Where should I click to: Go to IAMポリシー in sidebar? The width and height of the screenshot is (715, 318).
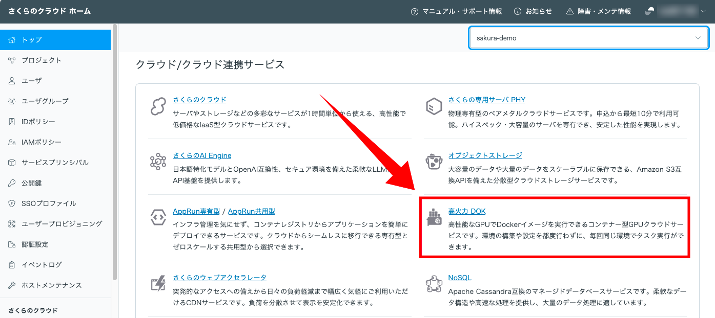point(41,142)
